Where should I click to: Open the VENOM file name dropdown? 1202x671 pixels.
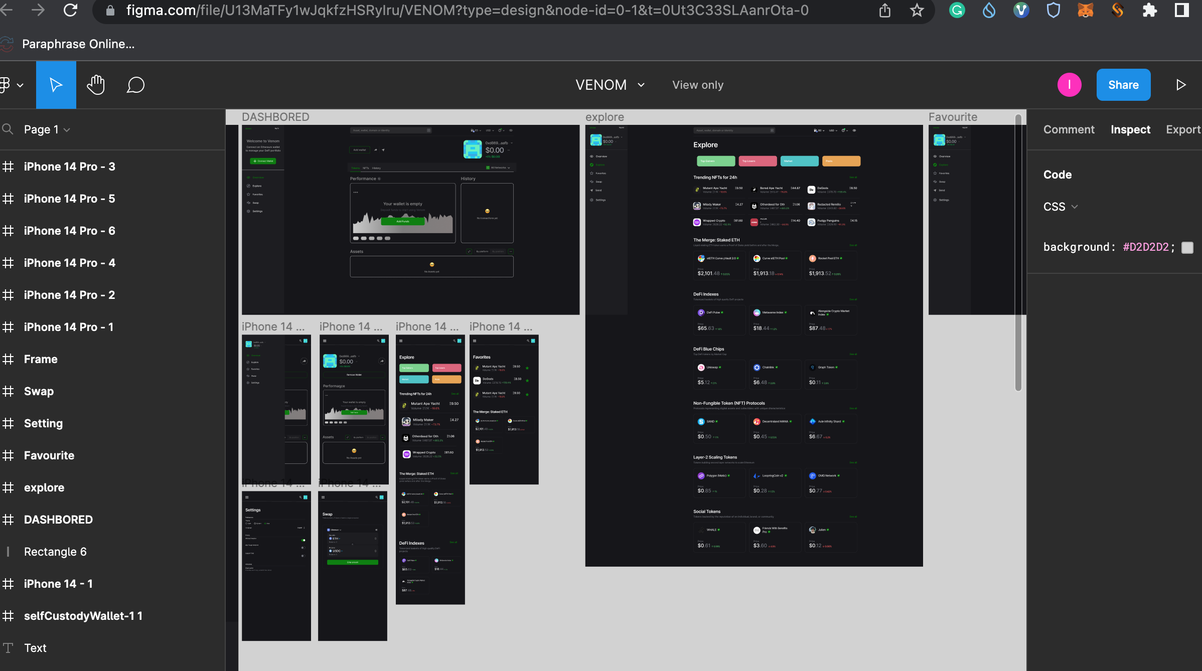click(x=641, y=84)
